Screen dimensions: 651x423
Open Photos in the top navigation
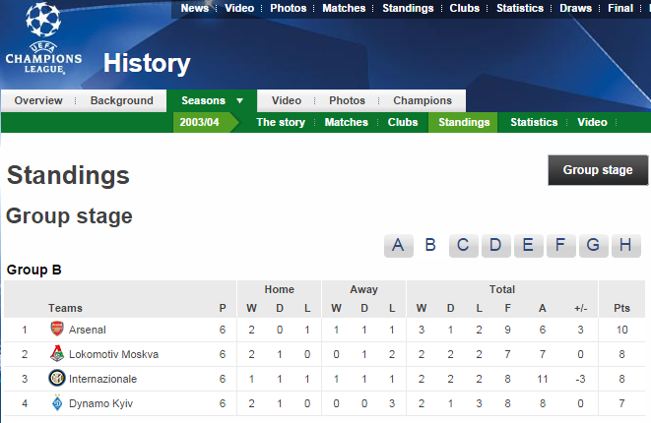(289, 8)
